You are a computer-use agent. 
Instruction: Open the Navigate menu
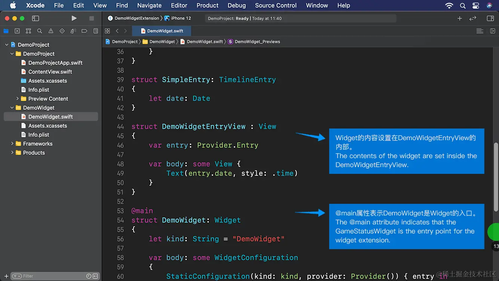pyautogui.click(x=149, y=5)
